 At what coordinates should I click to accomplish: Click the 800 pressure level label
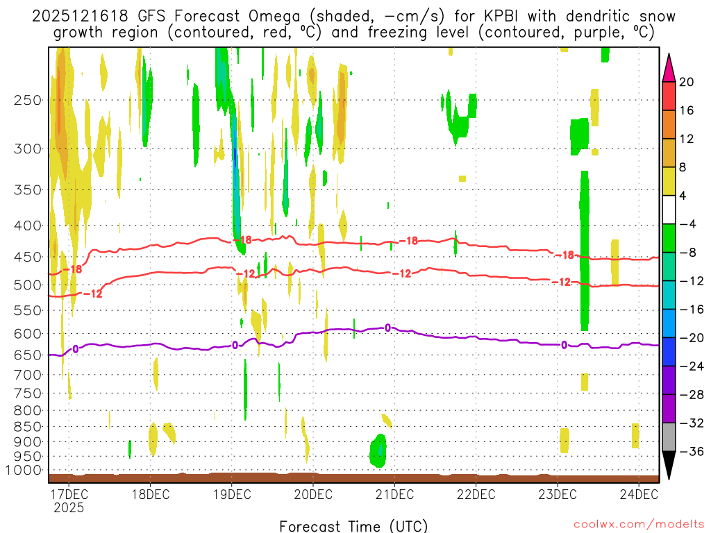click(28, 411)
